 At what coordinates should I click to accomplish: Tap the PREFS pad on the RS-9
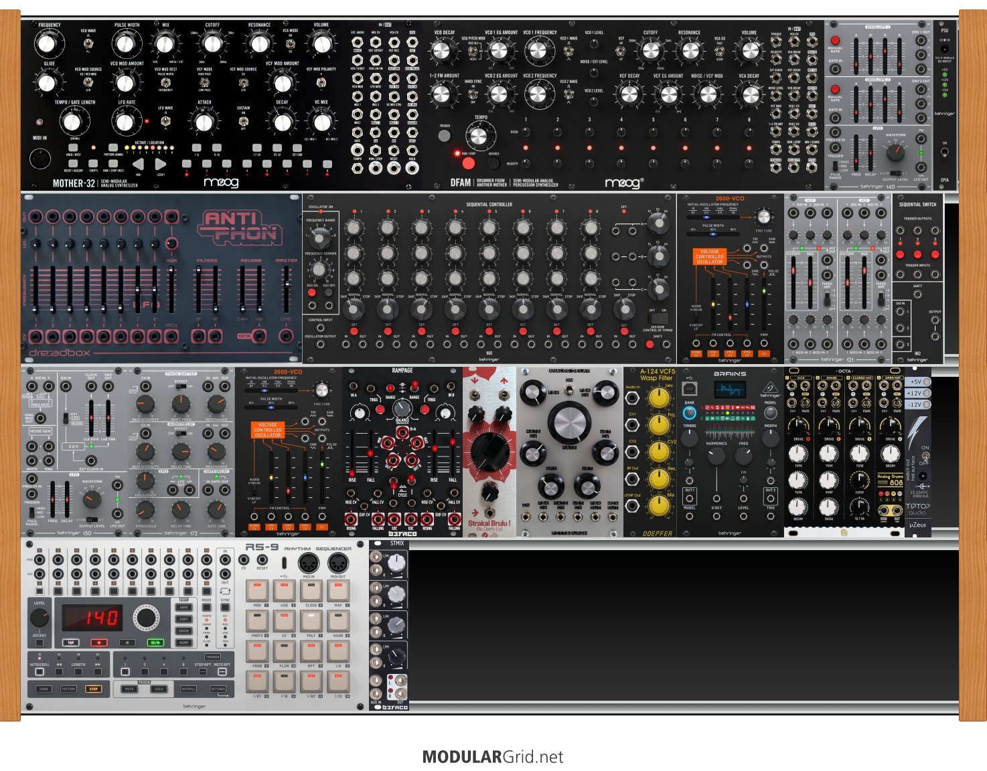pos(257,622)
